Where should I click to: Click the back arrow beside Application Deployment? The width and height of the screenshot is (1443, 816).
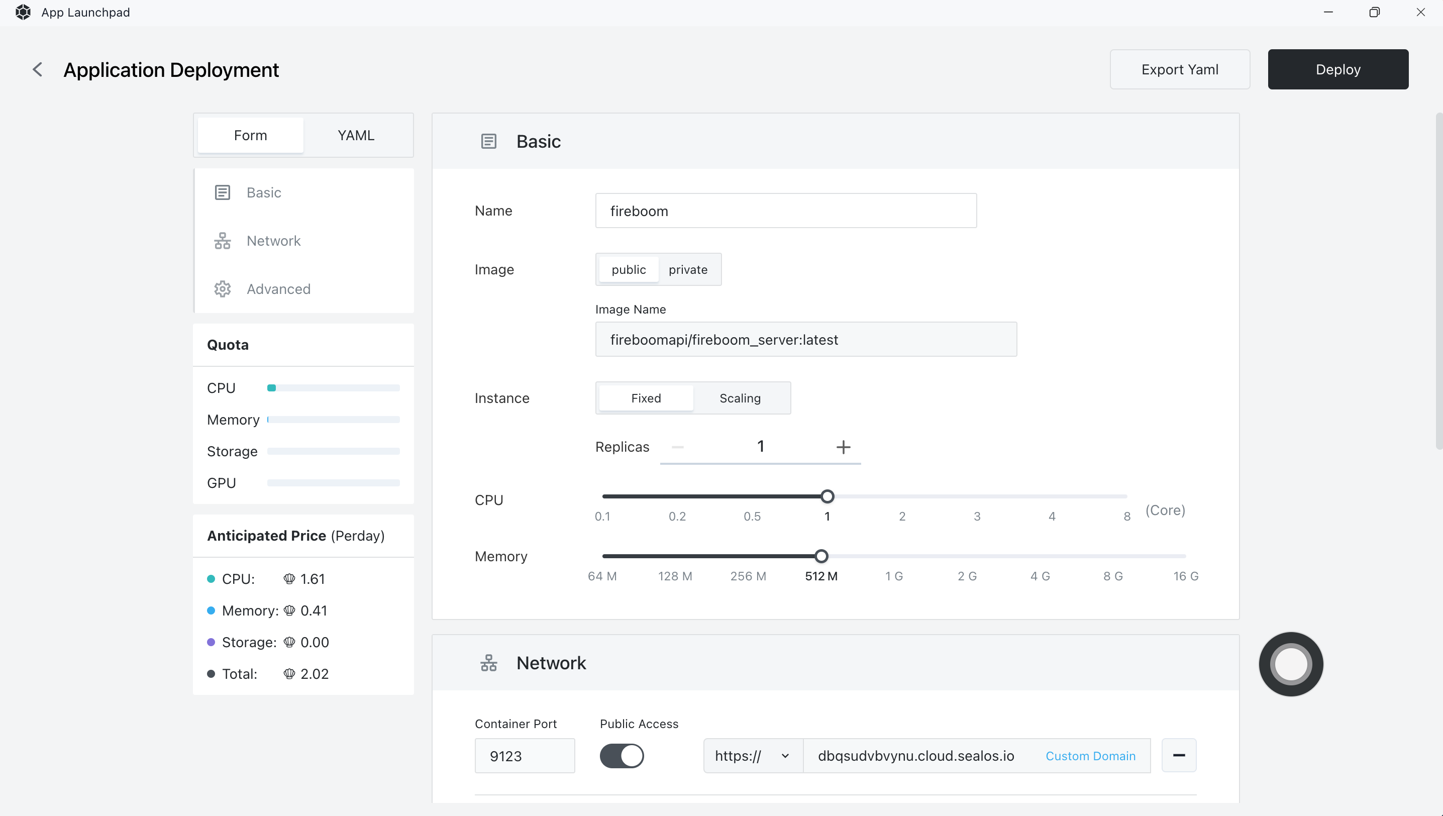click(x=38, y=69)
